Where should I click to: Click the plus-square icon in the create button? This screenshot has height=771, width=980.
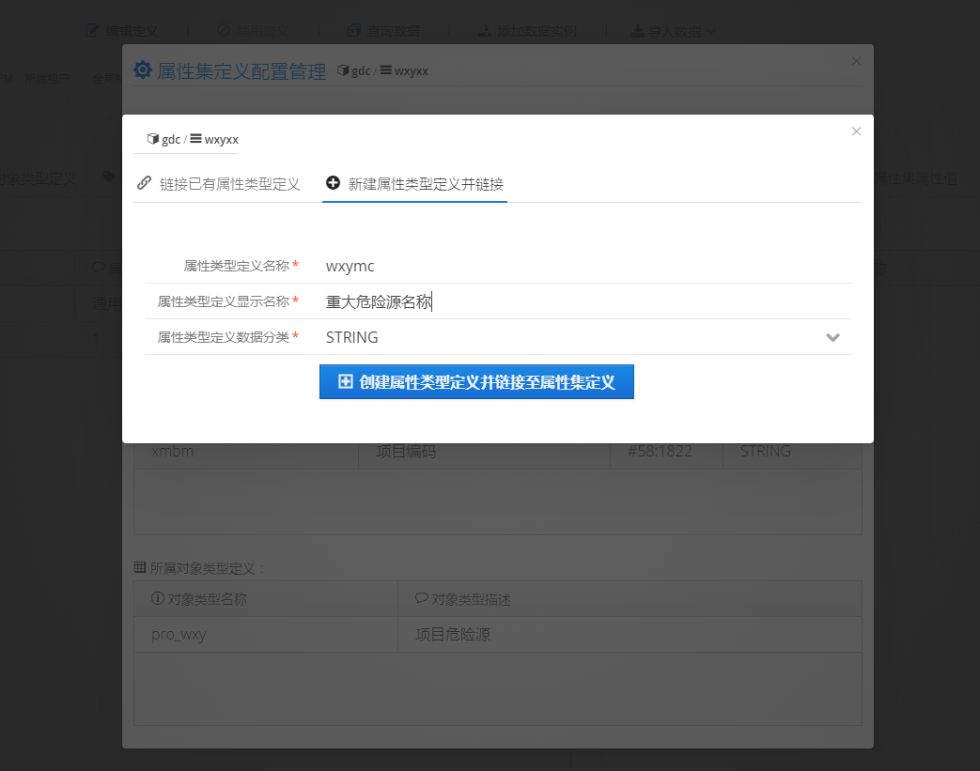345,382
